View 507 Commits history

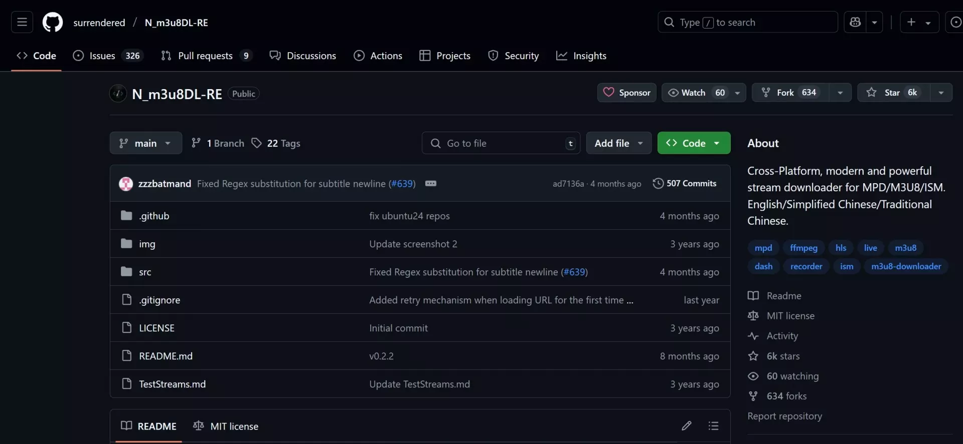click(x=685, y=183)
